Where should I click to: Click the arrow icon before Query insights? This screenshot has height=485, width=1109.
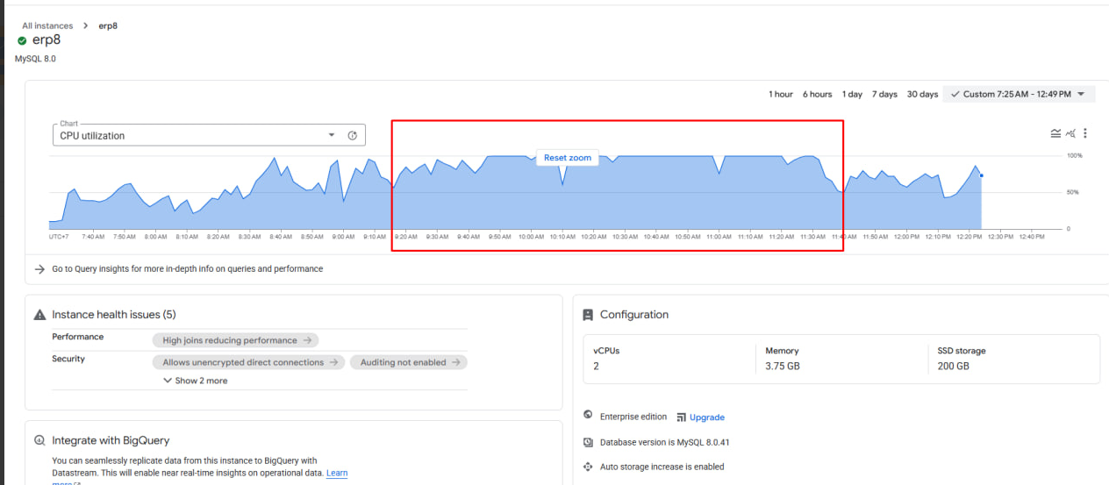[39, 269]
